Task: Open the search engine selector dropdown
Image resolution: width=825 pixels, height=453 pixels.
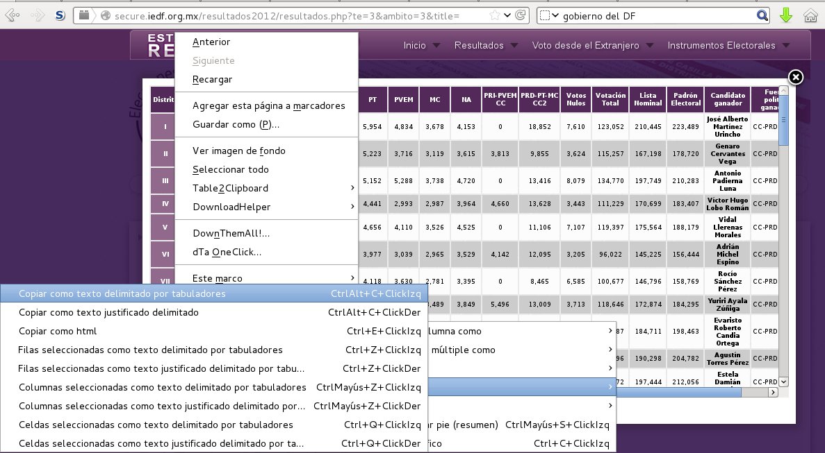Action: [x=550, y=15]
